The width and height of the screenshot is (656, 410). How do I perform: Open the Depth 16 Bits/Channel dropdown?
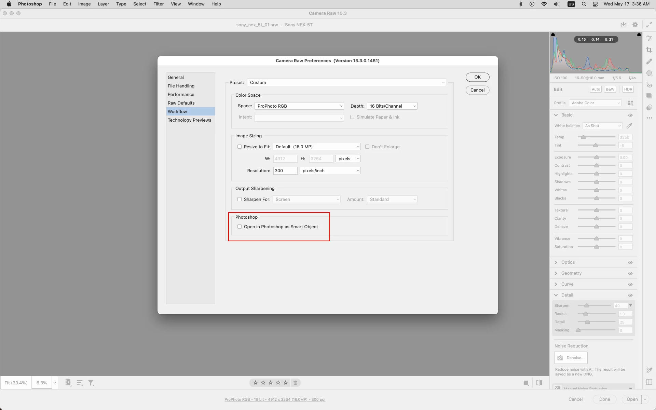[392, 106]
